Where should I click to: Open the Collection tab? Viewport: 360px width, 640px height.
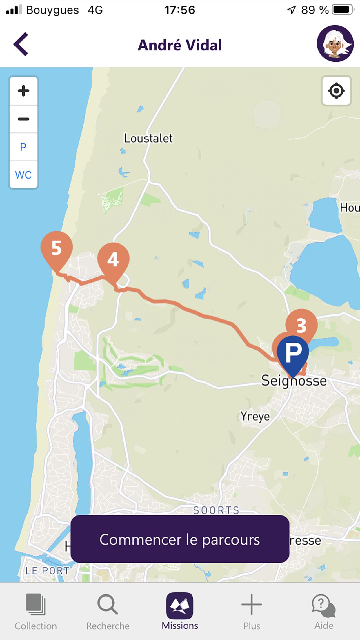pyautogui.click(x=36, y=612)
